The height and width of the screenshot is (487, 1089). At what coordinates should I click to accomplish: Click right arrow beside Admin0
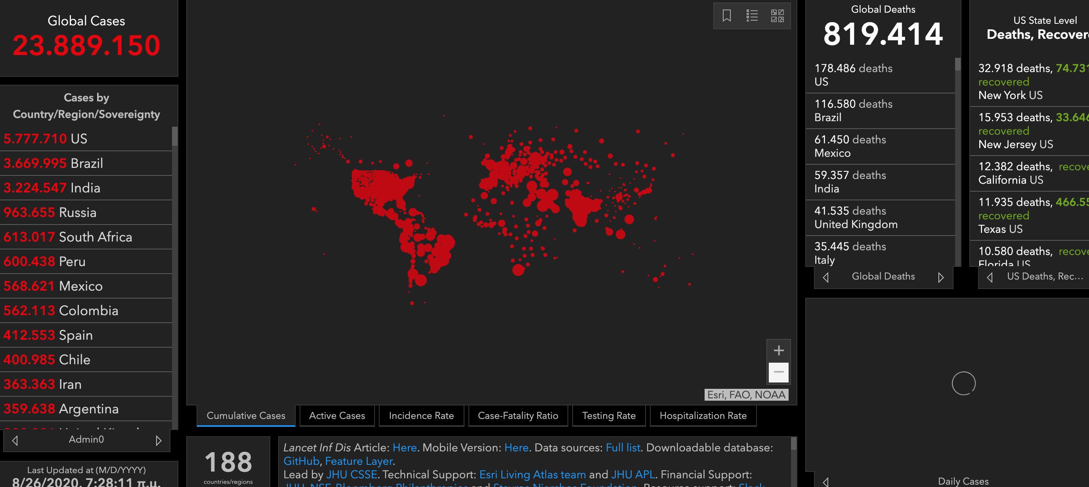click(159, 441)
